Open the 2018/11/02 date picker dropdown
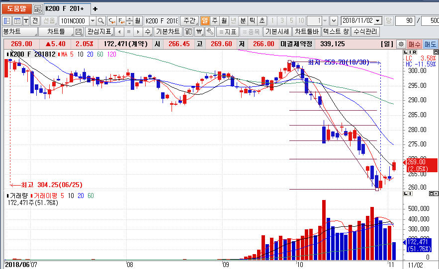This screenshot has width=439, height=269. click(377, 21)
